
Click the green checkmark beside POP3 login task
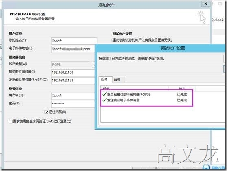[104, 94]
